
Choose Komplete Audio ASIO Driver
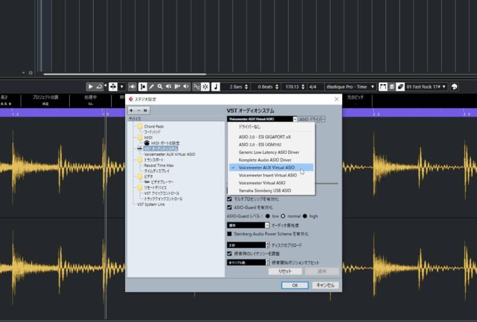[x=272, y=160]
